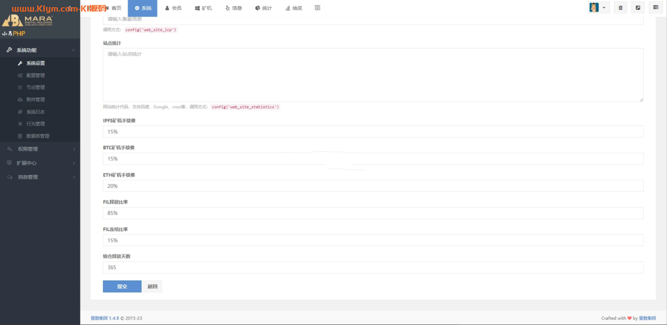This screenshot has width=667, height=325.
Task: Click the FIL释放比率 input showing 85%
Action: click(x=373, y=213)
